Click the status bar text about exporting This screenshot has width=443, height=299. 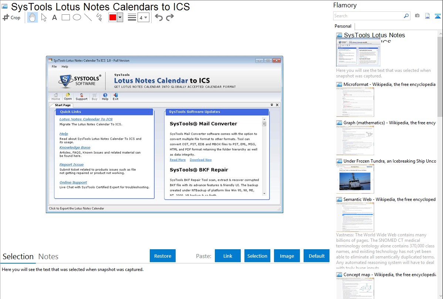click(x=77, y=209)
